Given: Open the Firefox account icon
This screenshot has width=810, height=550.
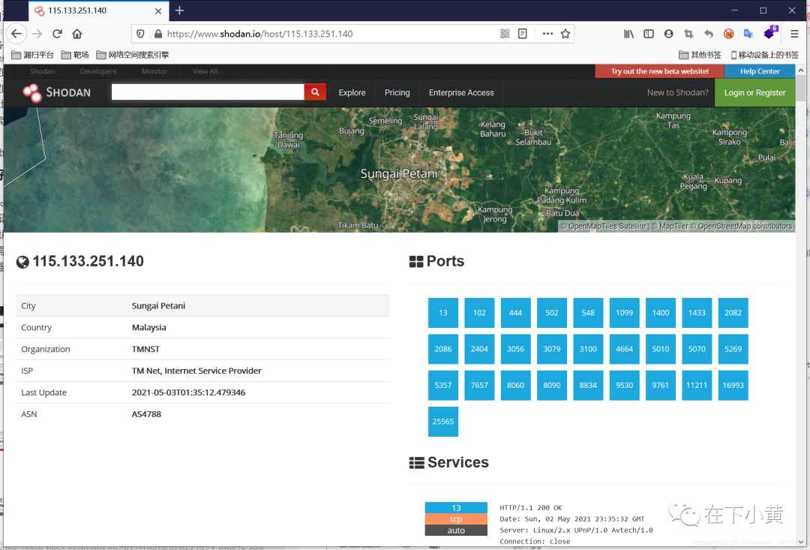Looking at the screenshot, I should 668,34.
